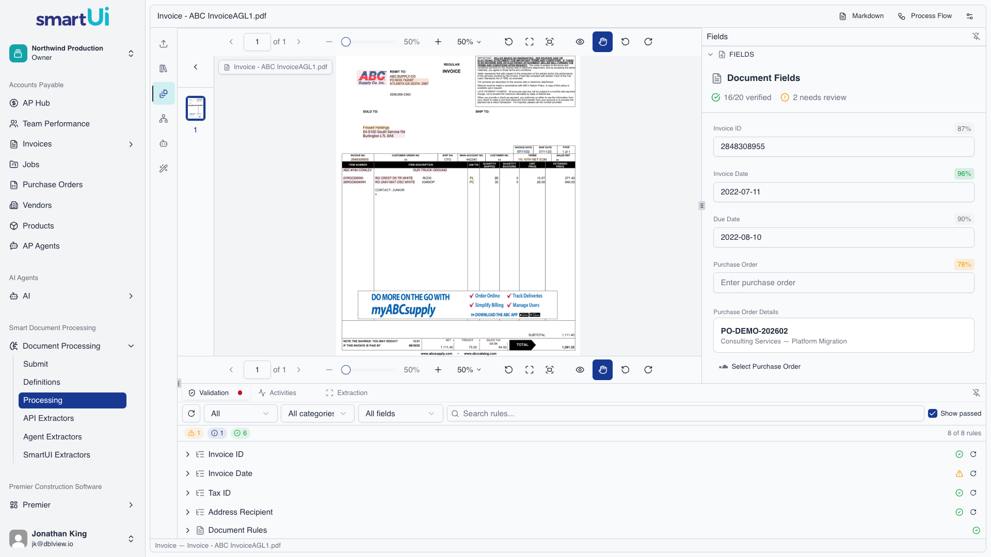Switch to the Activities tab
Screen dimensions: 991x557
pos(277,393)
